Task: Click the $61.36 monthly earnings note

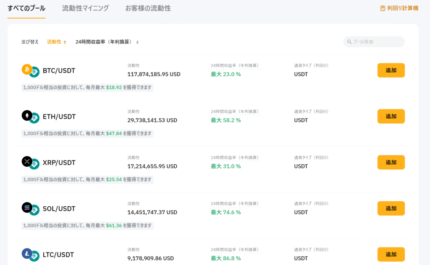Action: (87, 226)
